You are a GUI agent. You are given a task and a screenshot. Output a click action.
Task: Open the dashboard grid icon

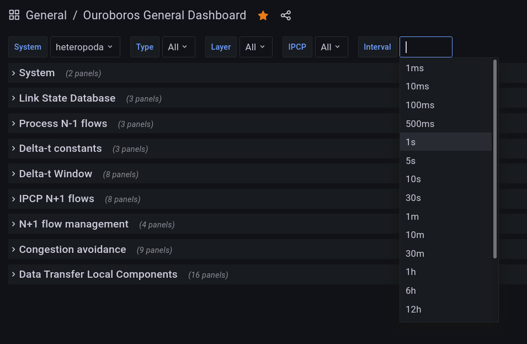pos(14,15)
